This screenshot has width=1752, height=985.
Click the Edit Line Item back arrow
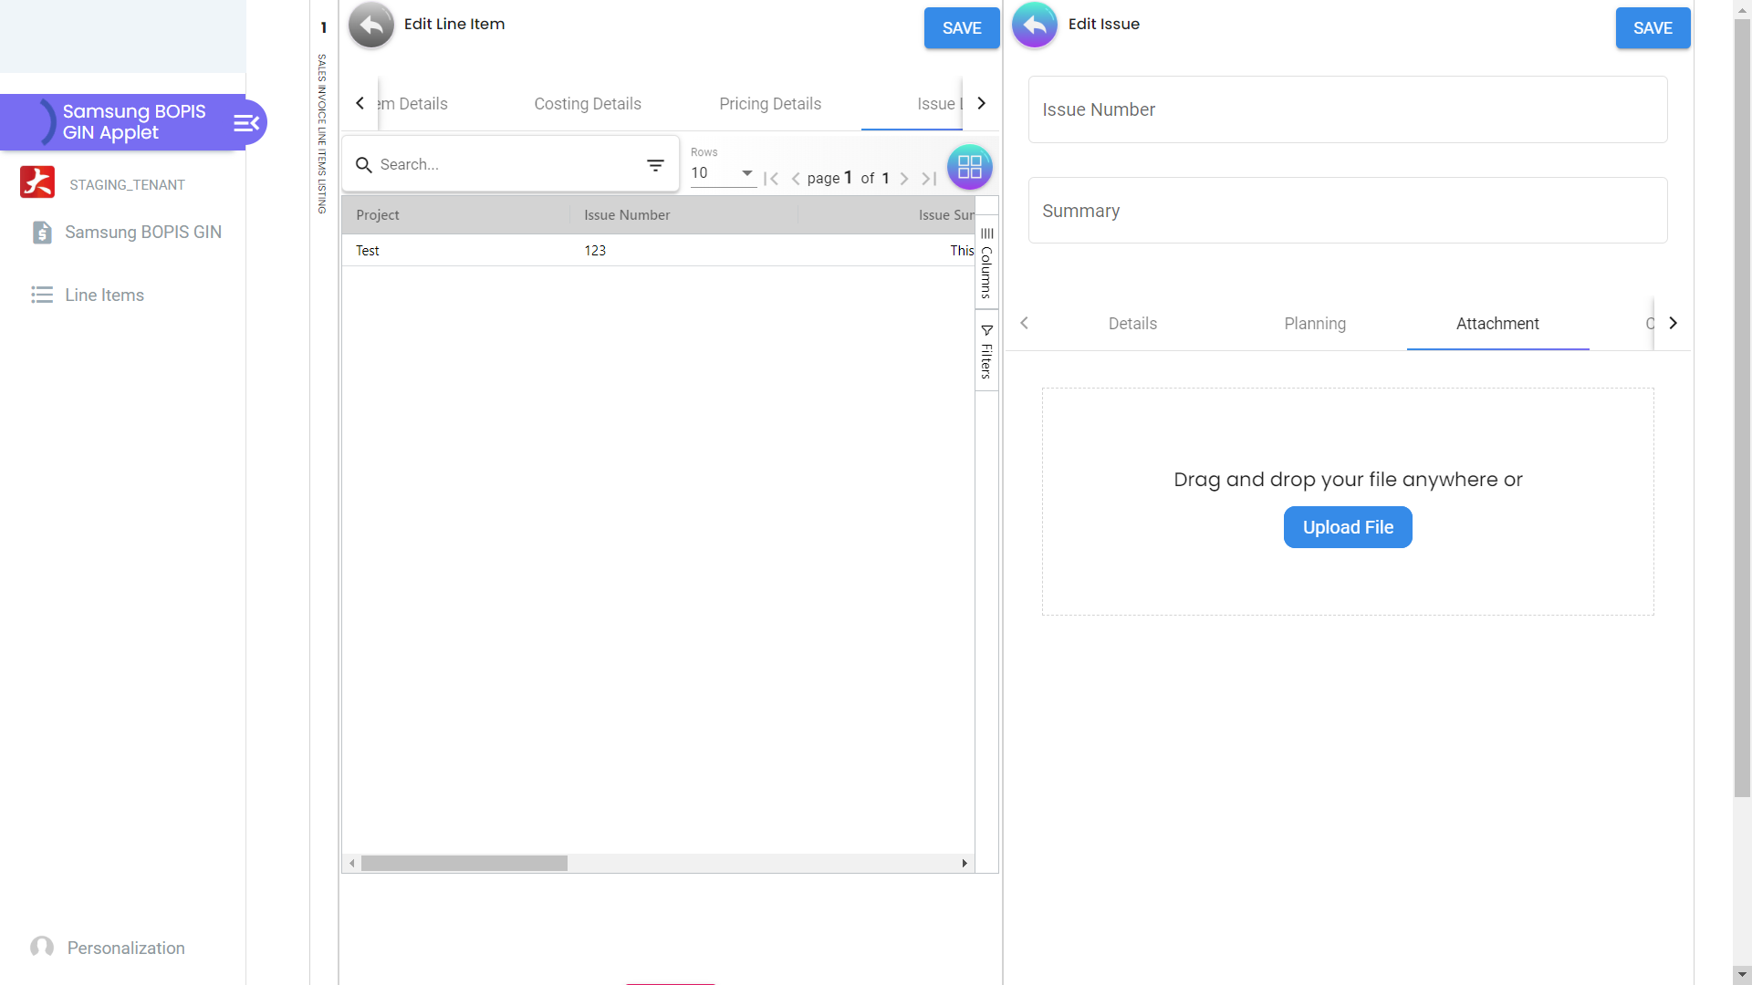click(x=370, y=25)
